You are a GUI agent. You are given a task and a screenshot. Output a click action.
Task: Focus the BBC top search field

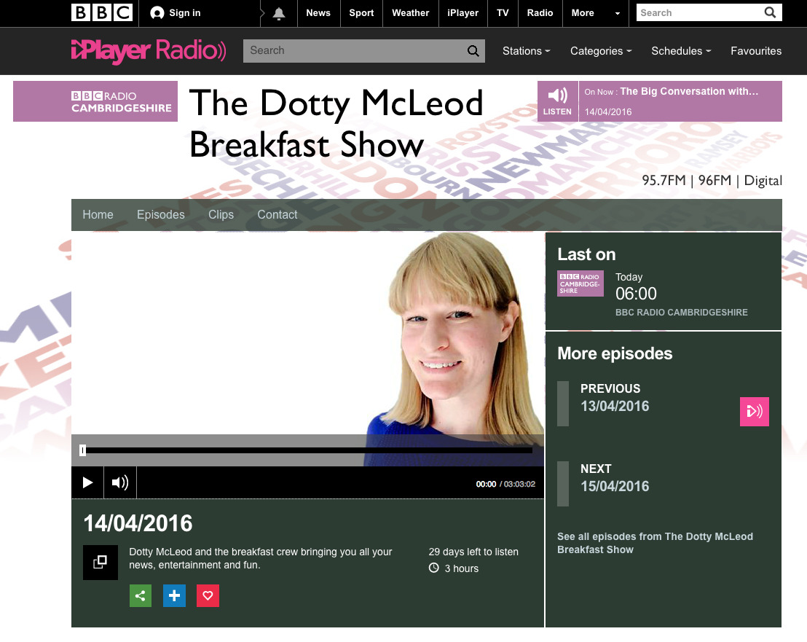coord(699,12)
